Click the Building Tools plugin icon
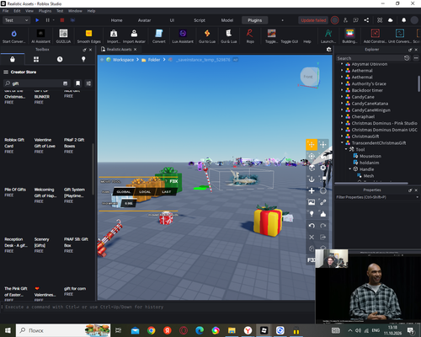 pyautogui.click(x=349, y=34)
